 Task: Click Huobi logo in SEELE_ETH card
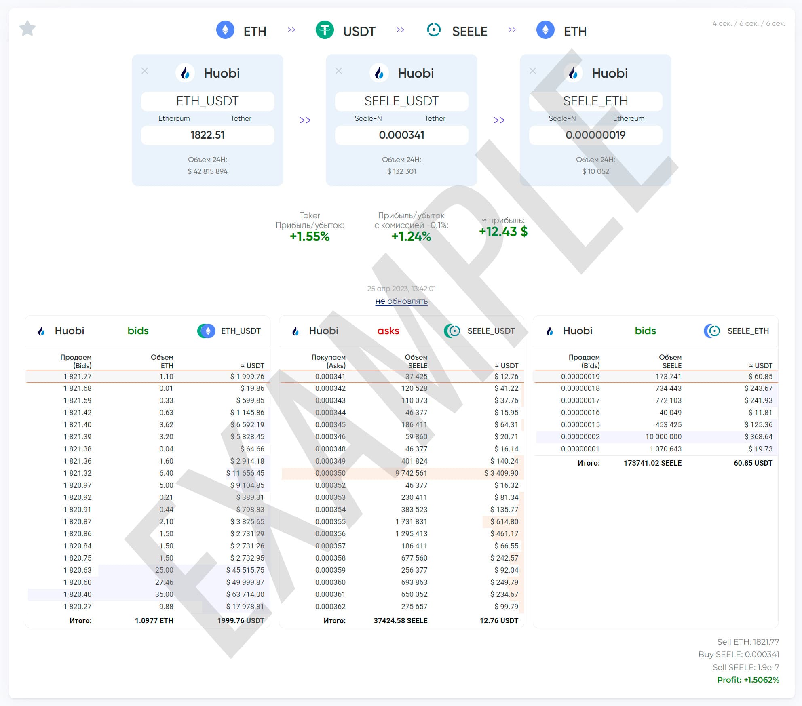573,73
